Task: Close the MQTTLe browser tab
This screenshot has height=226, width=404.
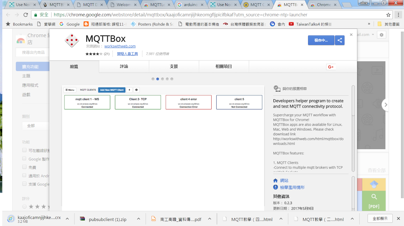Action: [169, 5]
